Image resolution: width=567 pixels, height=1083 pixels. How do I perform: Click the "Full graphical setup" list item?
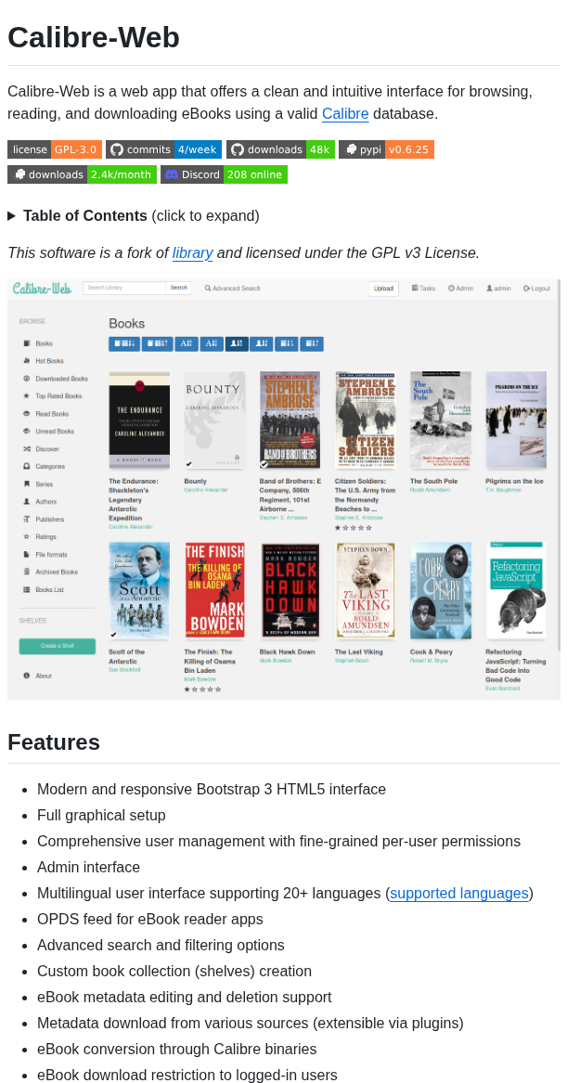(x=101, y=816)
